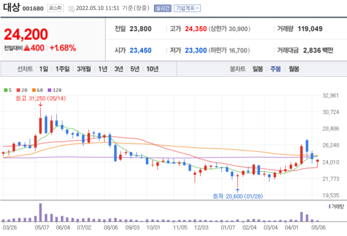Screen dimensions: 347x236
Task: Select the 5년 line chart tab
Action: 135,69
